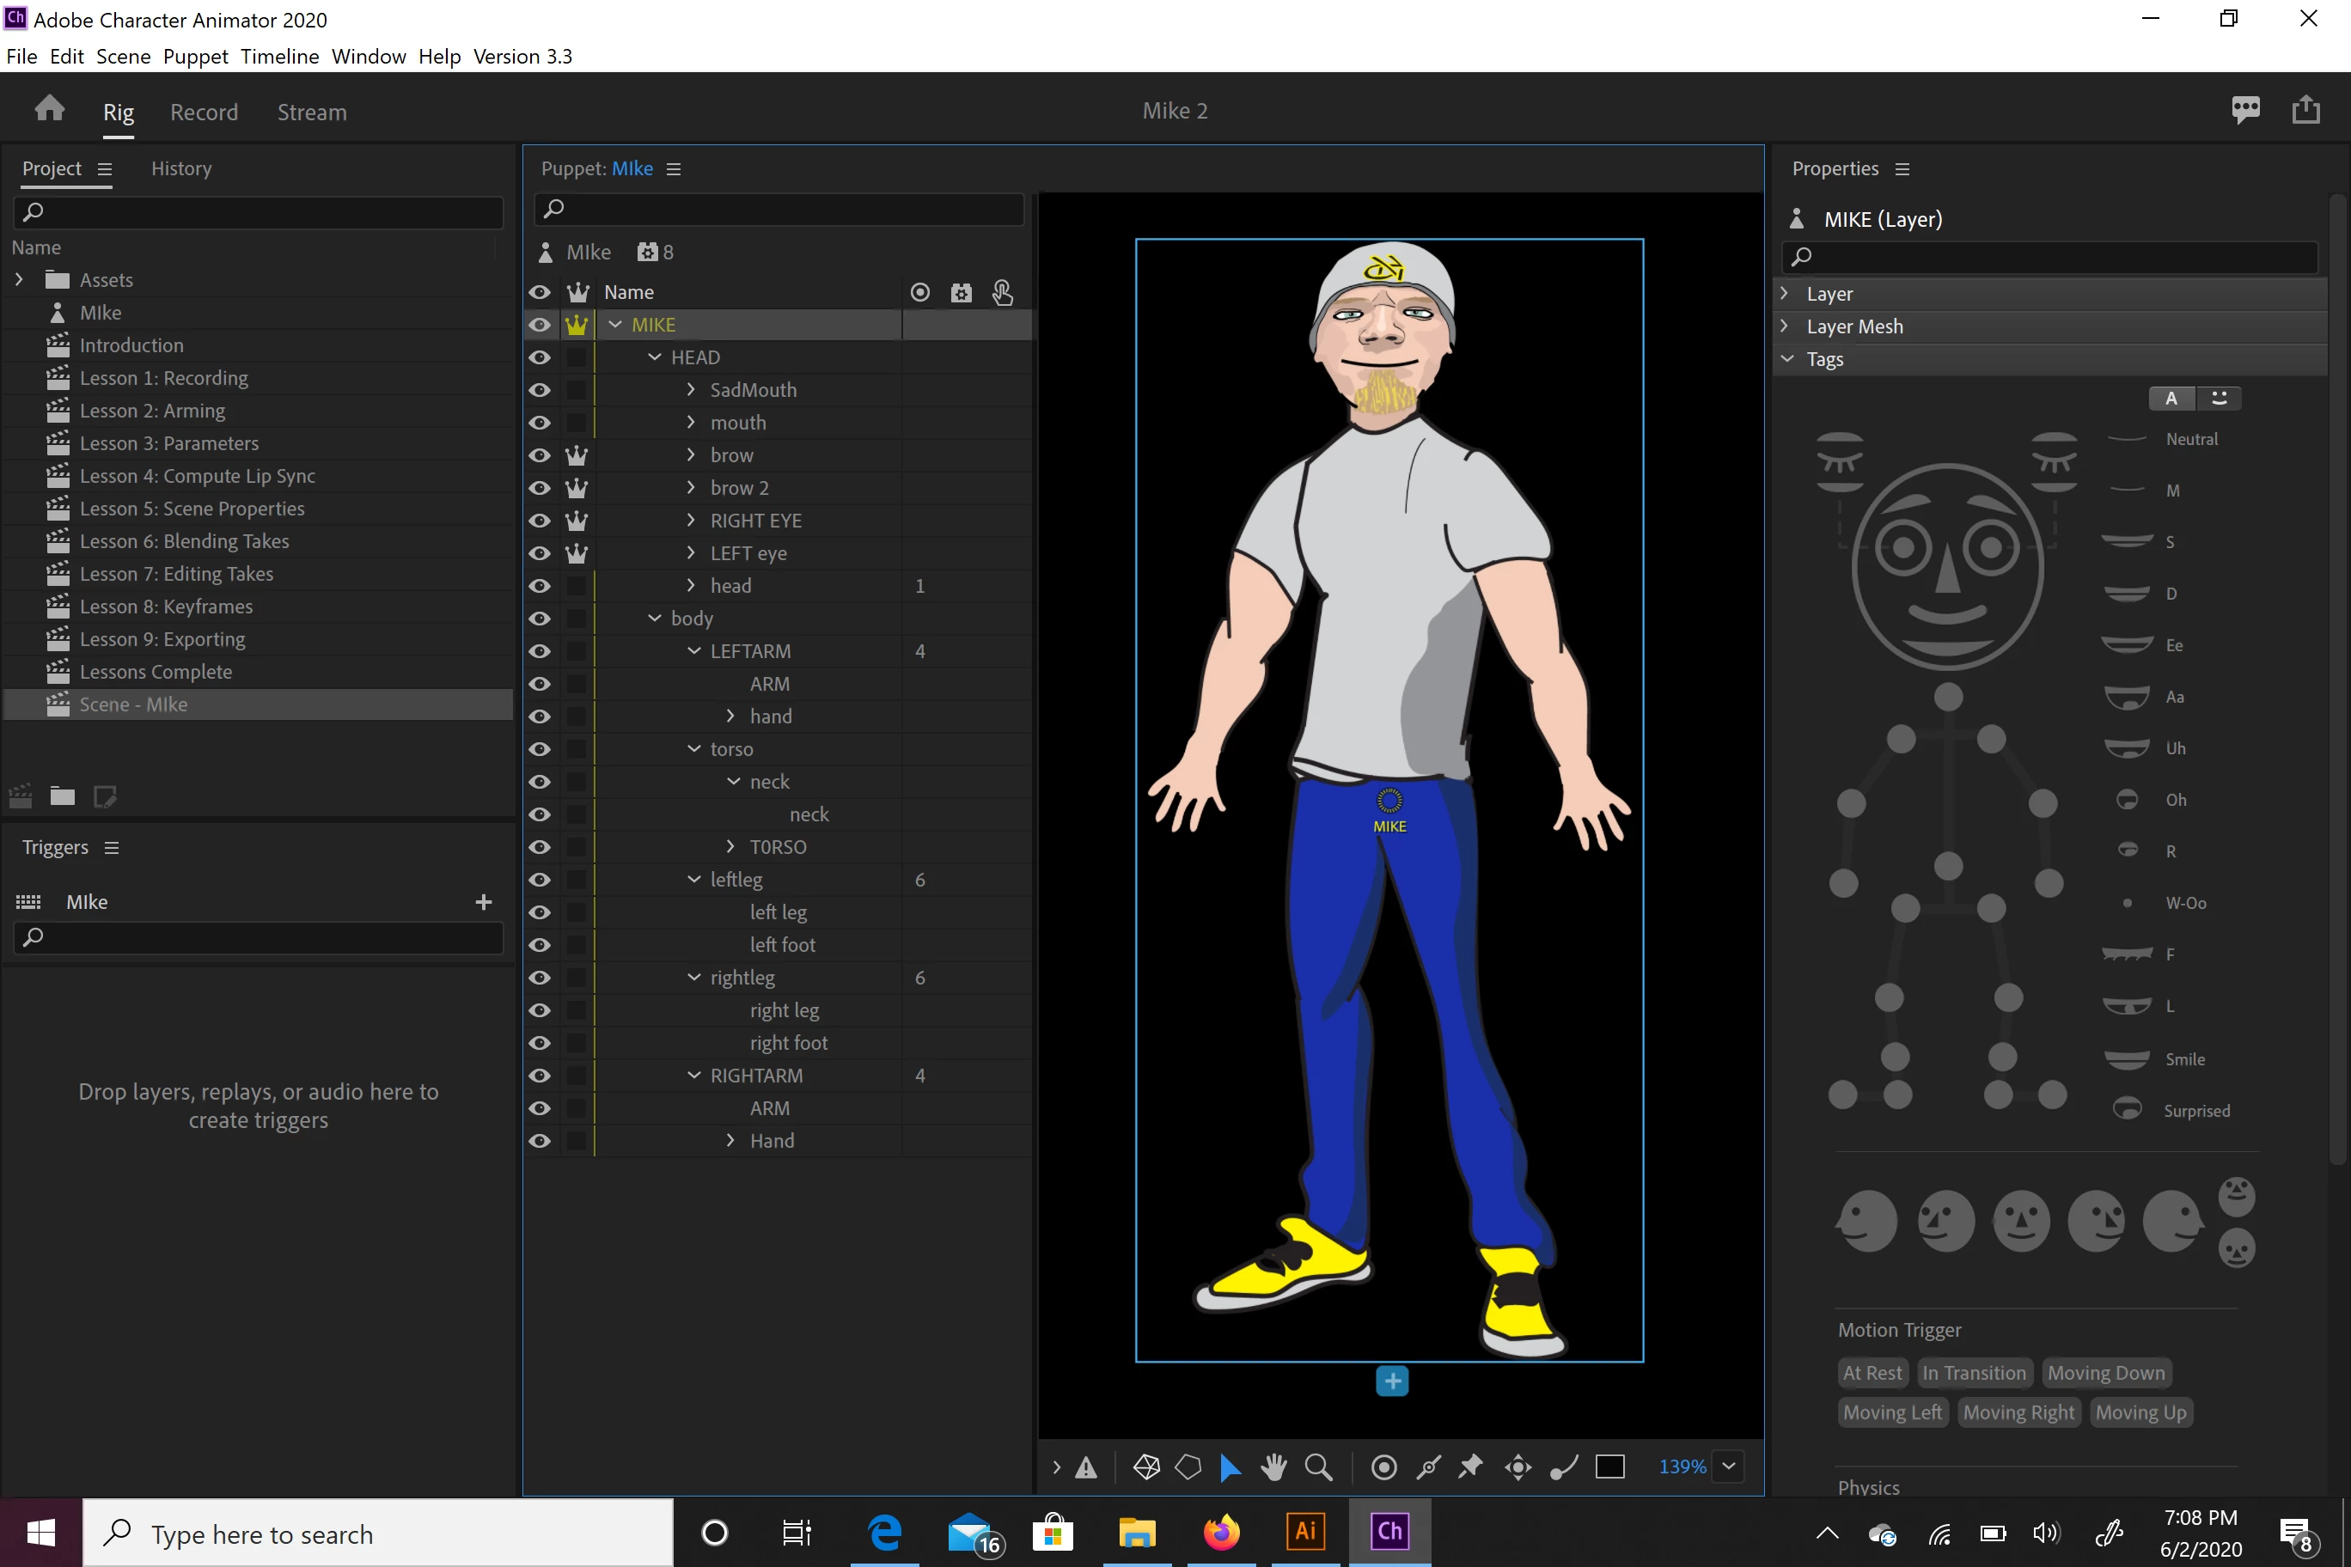Toggle independence crown for mouth layer

577,423
